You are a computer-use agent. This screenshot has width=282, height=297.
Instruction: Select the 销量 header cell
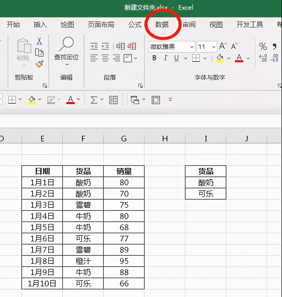(124, 171)
